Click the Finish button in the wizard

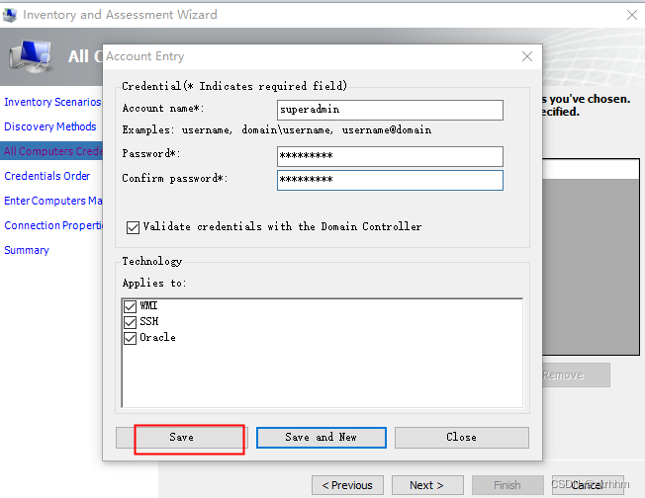tap(507, 485)
